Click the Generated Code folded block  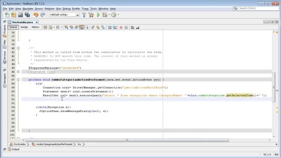pyautogui.click(x=42, y=72)
